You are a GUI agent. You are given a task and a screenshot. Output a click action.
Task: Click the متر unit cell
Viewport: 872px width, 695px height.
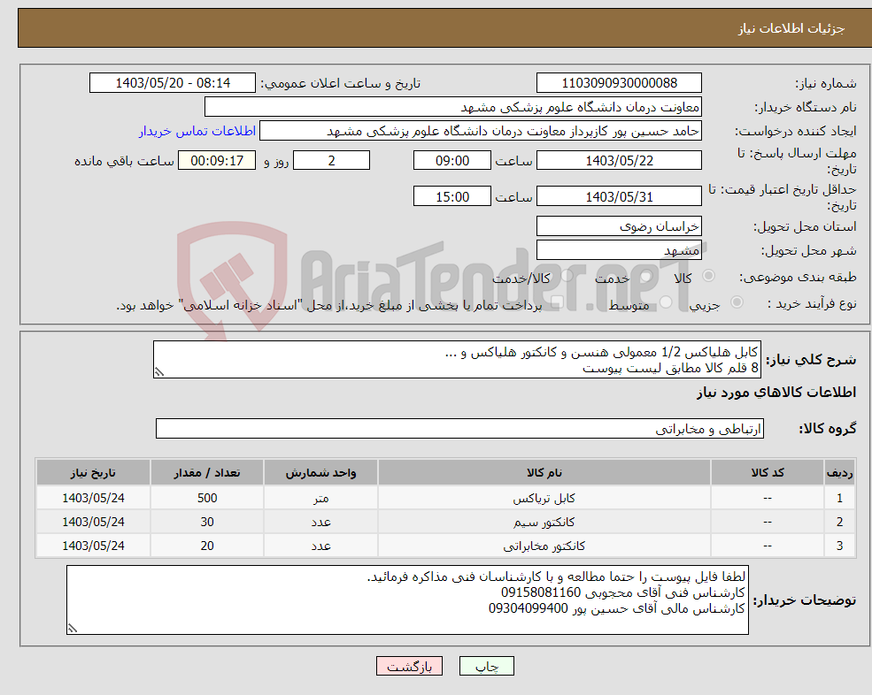point(320,499)
